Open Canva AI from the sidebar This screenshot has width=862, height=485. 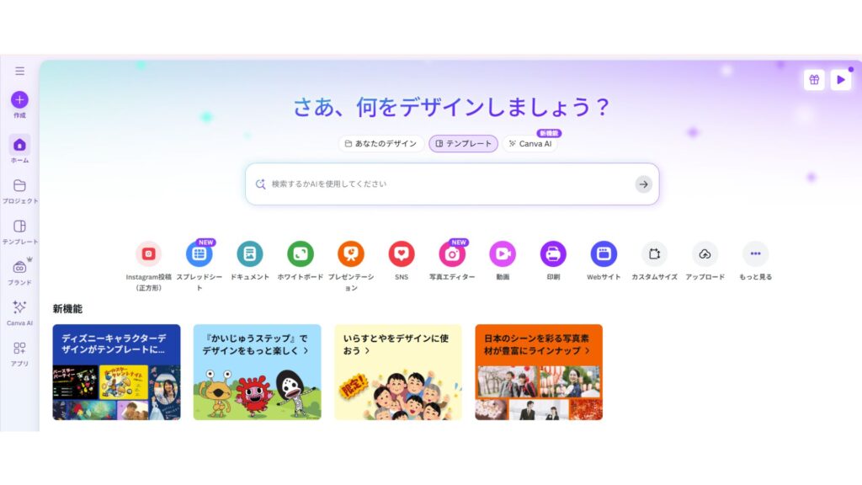[x=20, y=307]
